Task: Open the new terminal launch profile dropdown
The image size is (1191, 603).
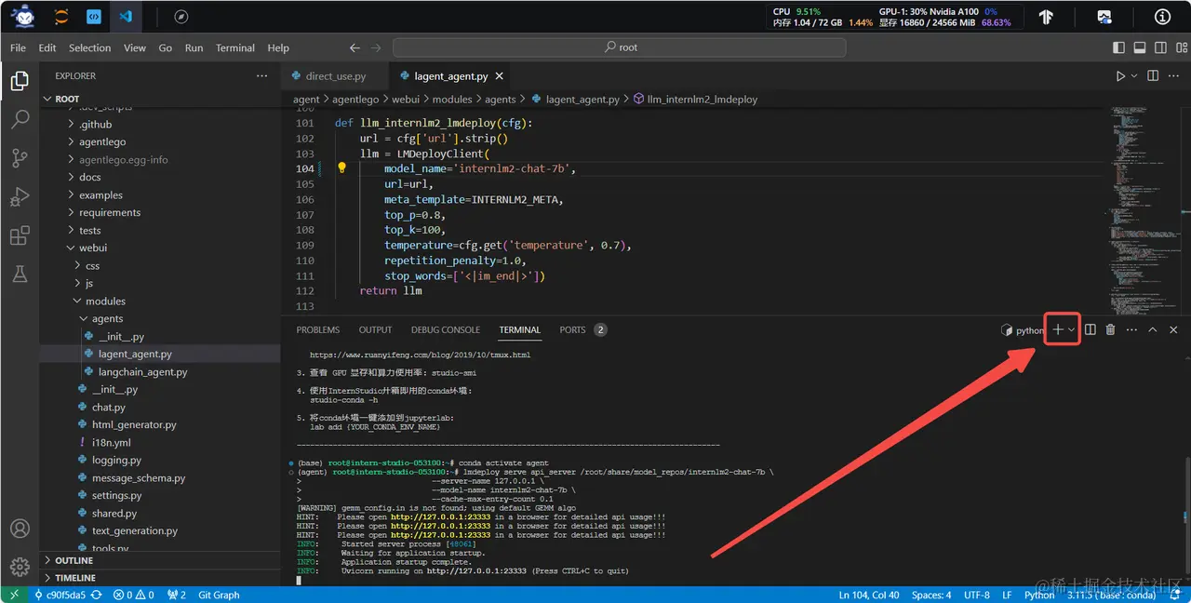Action: [x=1072, y=329]
